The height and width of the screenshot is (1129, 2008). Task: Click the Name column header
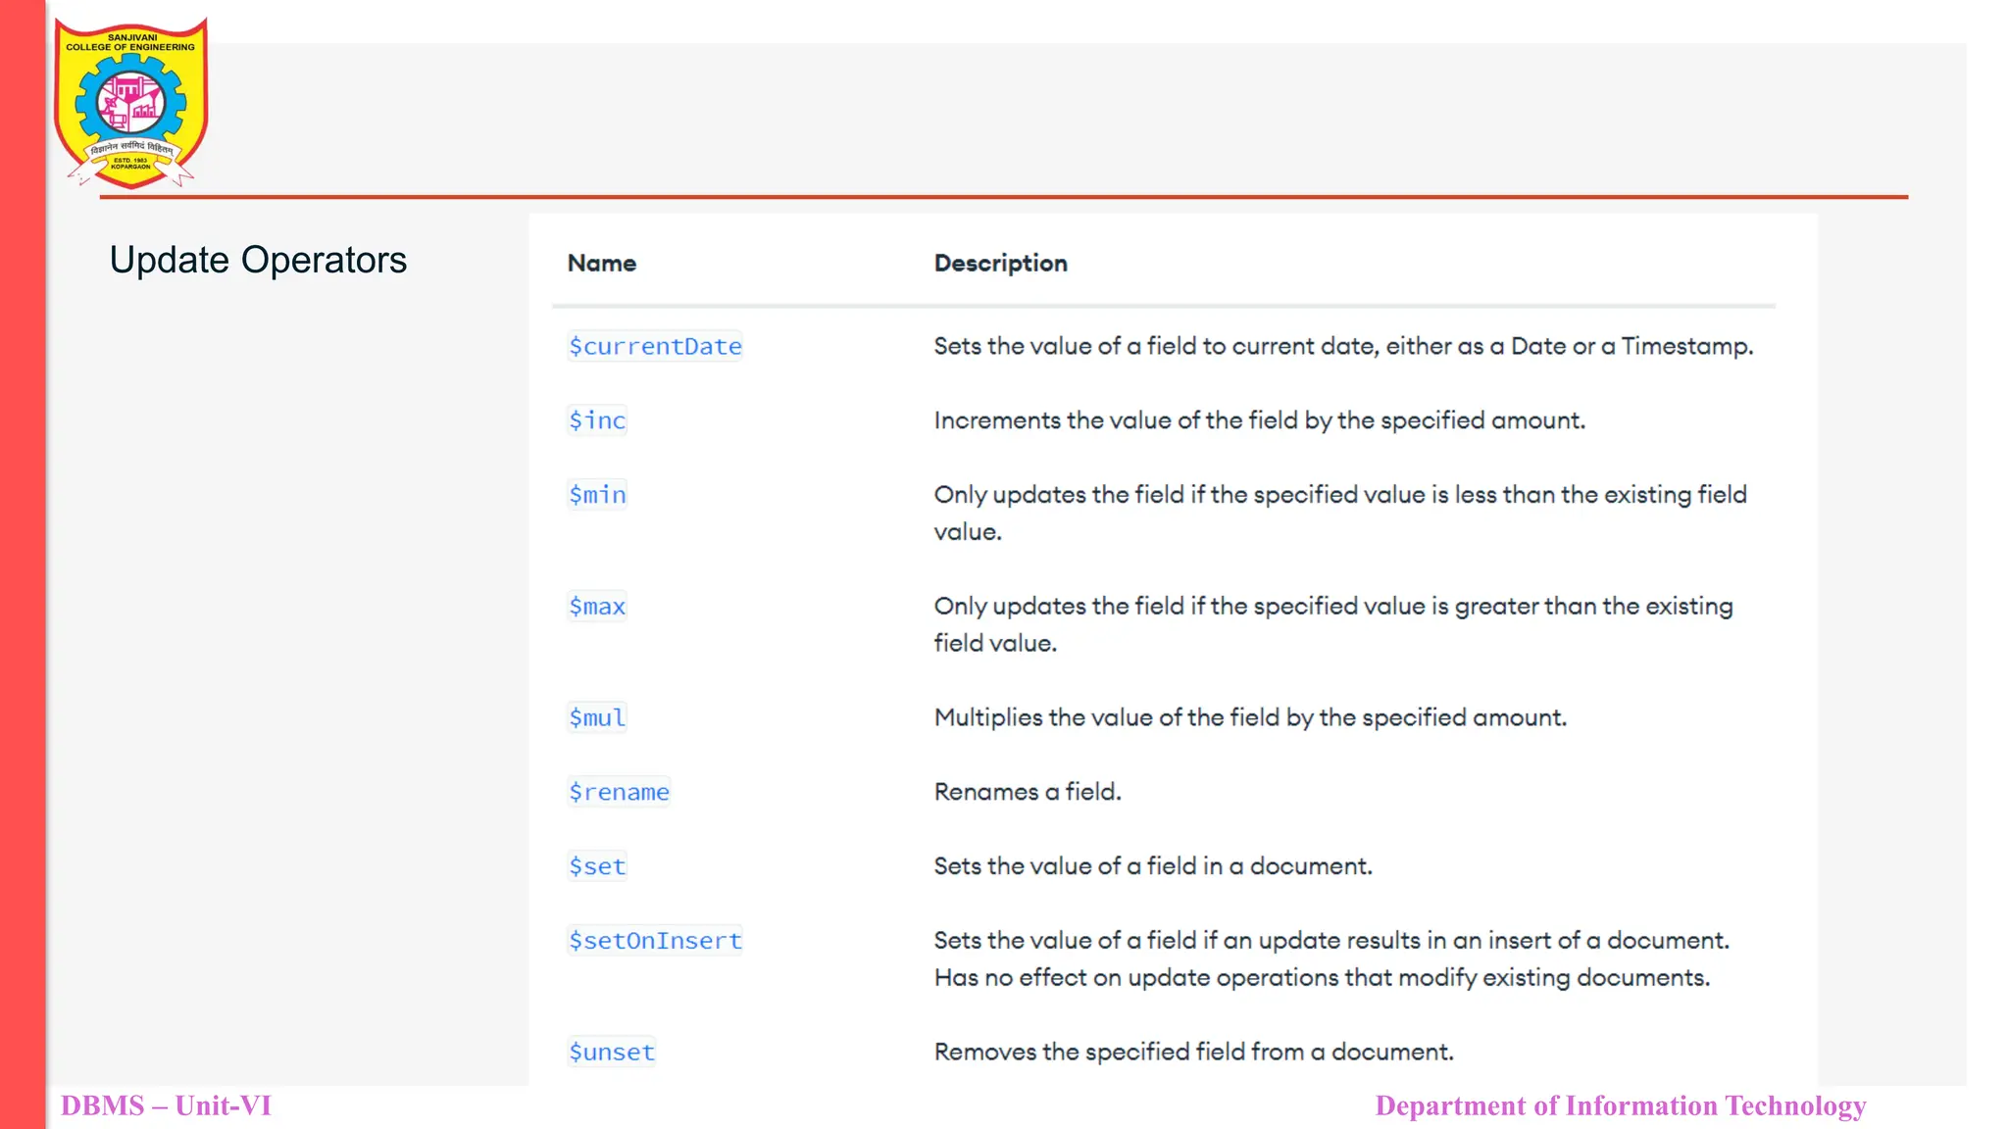(x=601, y=264)
